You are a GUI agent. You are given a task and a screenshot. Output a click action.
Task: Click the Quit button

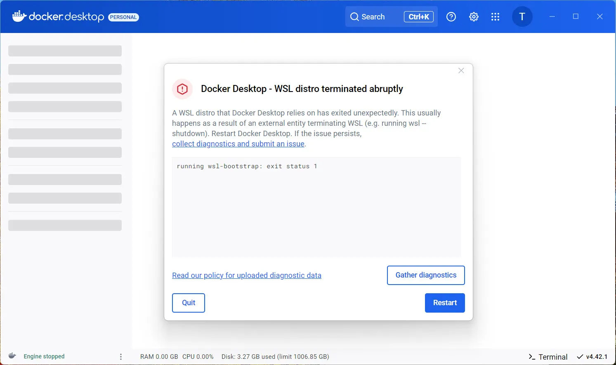point(189,303)
